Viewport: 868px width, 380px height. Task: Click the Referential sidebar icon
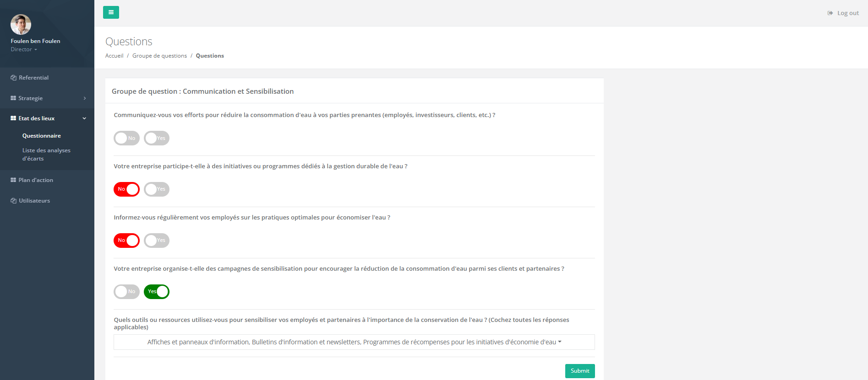[13, 78]
